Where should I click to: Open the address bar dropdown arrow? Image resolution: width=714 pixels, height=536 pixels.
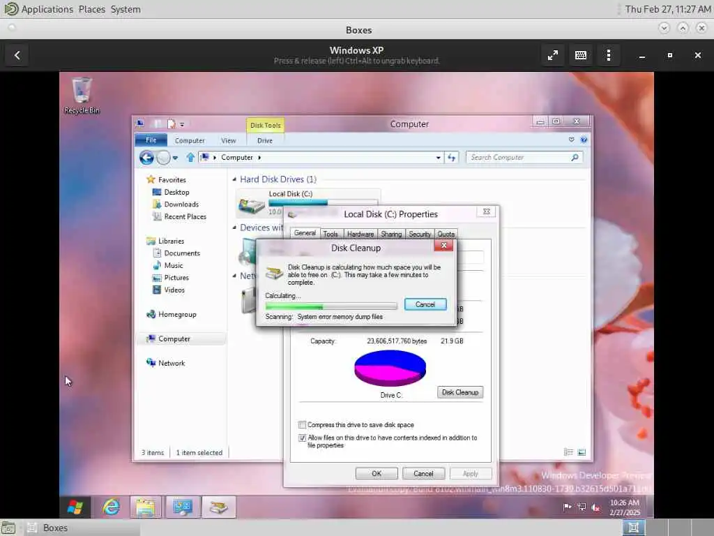click(438, 158)
